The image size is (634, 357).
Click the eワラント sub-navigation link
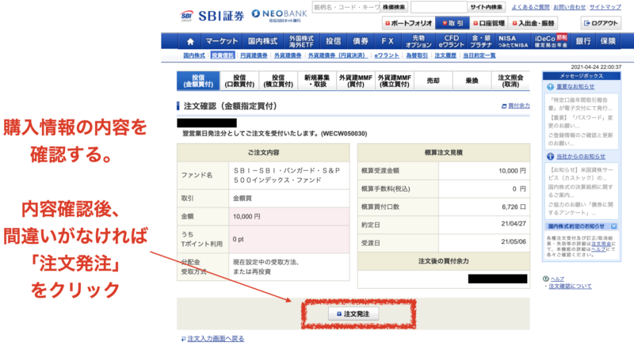tap(387, 55)
